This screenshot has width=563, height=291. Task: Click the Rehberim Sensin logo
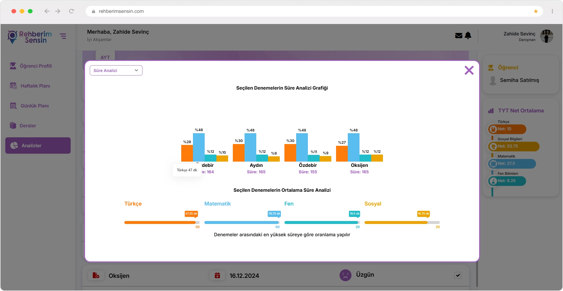pyautogui.click(x=30, y=37)
